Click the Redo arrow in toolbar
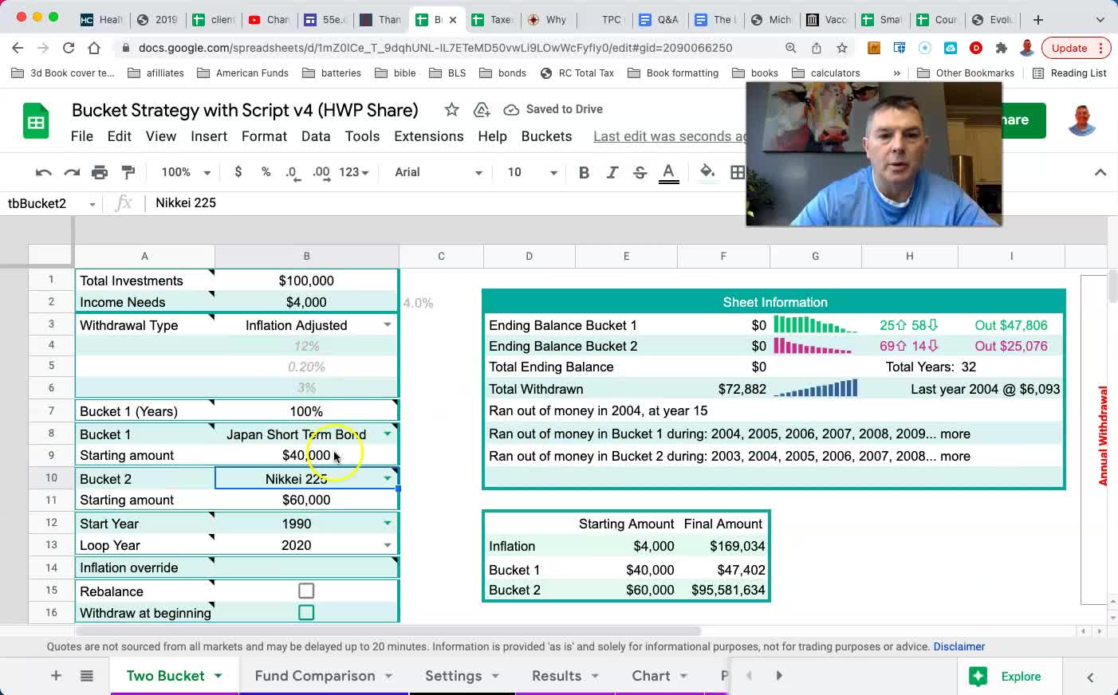Viewport: 1118px width, 695px height. point(72,172)
